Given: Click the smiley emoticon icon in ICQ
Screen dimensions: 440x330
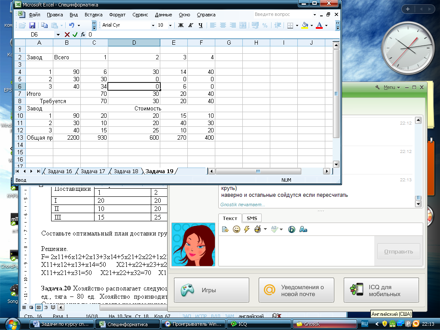Looking at the screenshot, I should point(237,229).
